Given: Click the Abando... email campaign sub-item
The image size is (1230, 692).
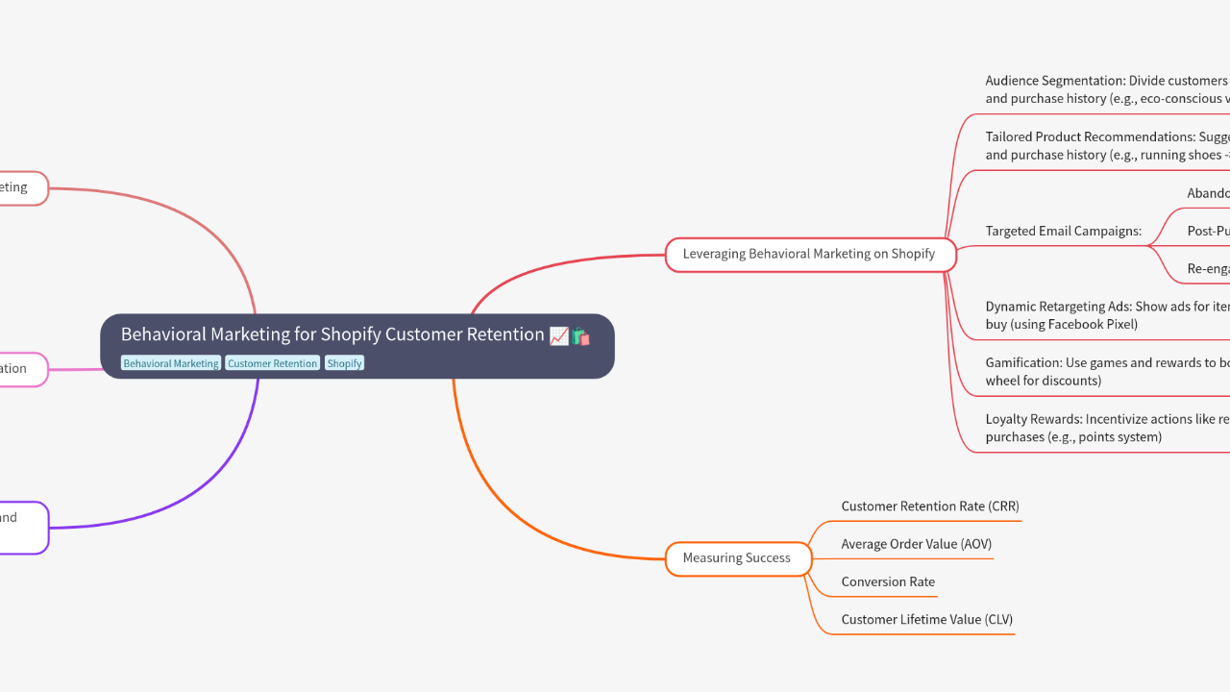Looking at the screenshot, I should (x=1208, y=193).
